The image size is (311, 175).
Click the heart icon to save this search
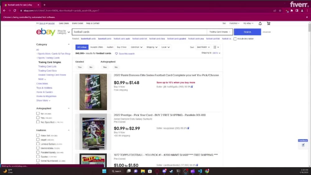[x=116, y=54]
